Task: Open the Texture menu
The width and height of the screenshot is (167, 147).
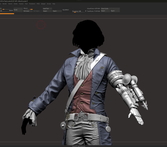Action: pos(21,4)
